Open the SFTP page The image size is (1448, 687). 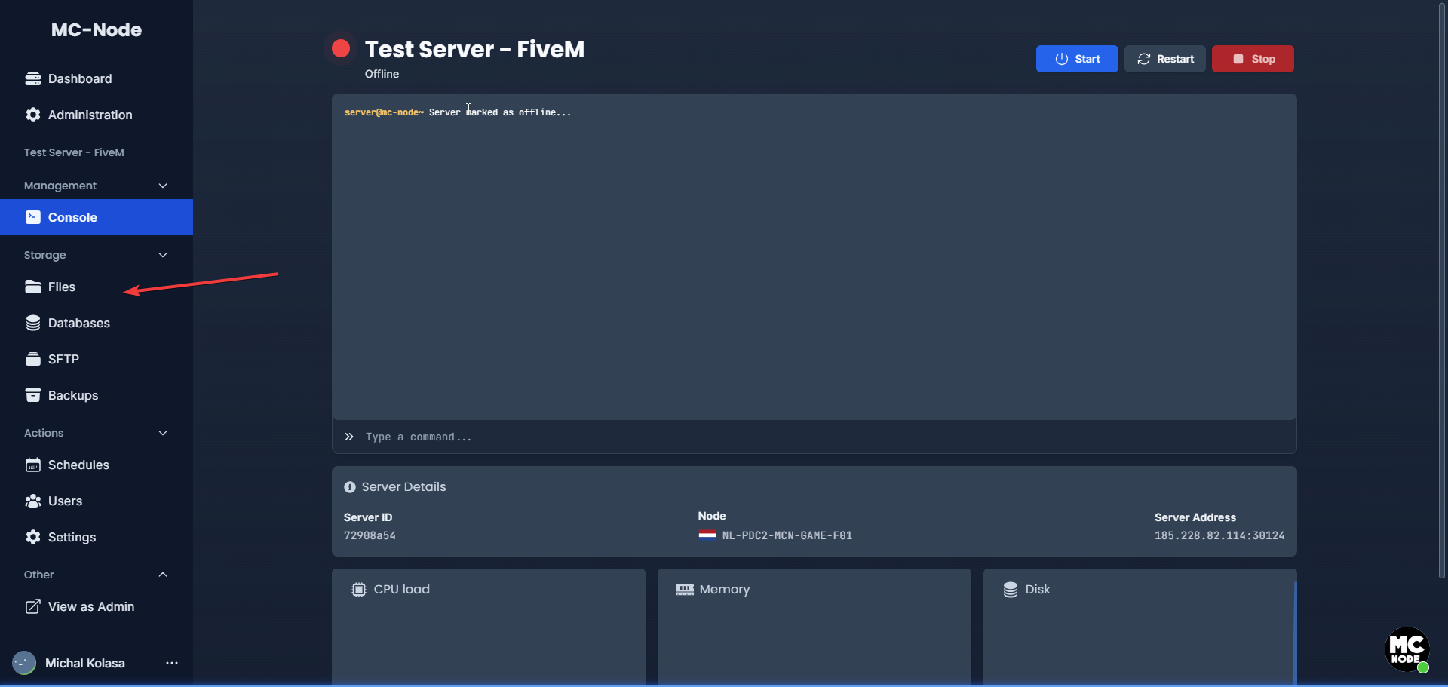click(x=97, y=359)
